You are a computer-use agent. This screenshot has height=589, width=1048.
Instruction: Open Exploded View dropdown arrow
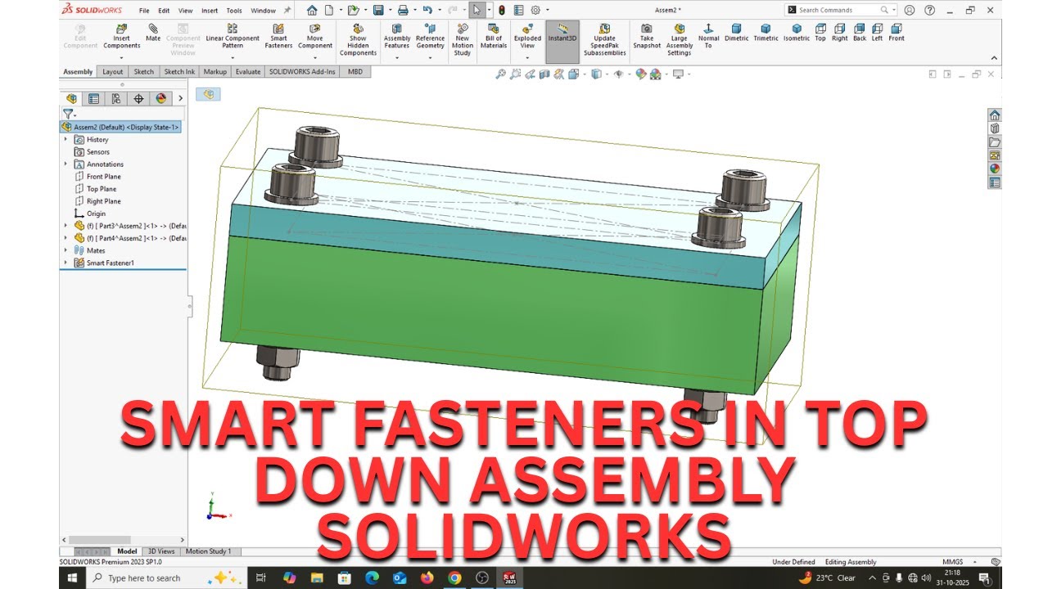click(x=527, y=57)
